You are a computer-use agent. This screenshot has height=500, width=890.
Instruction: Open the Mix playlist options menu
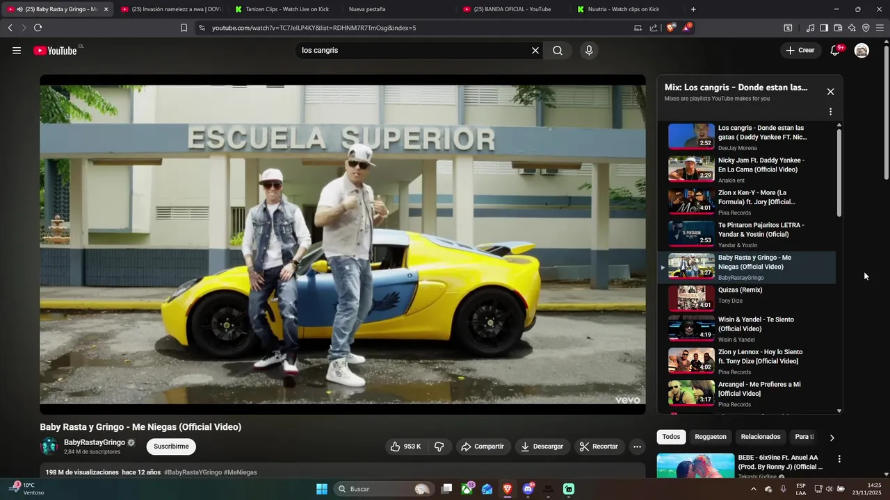point(830,112)
